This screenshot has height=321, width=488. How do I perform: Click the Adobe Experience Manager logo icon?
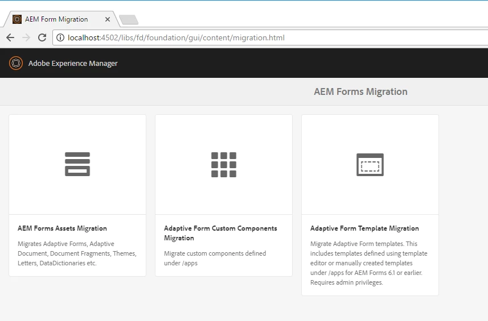(x=16, y=63)
